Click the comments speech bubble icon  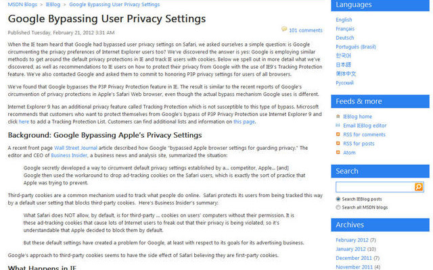click(x=284, y=29)
